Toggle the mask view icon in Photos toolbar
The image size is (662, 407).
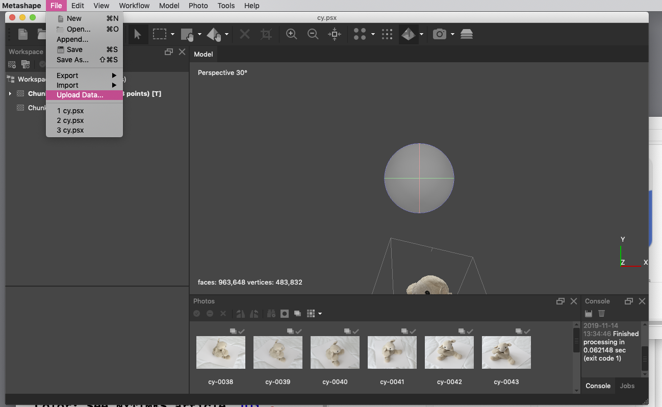point(285,314)
